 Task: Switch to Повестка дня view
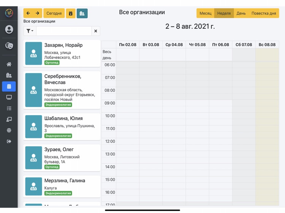pyautogui.click(x=264, y=13)
